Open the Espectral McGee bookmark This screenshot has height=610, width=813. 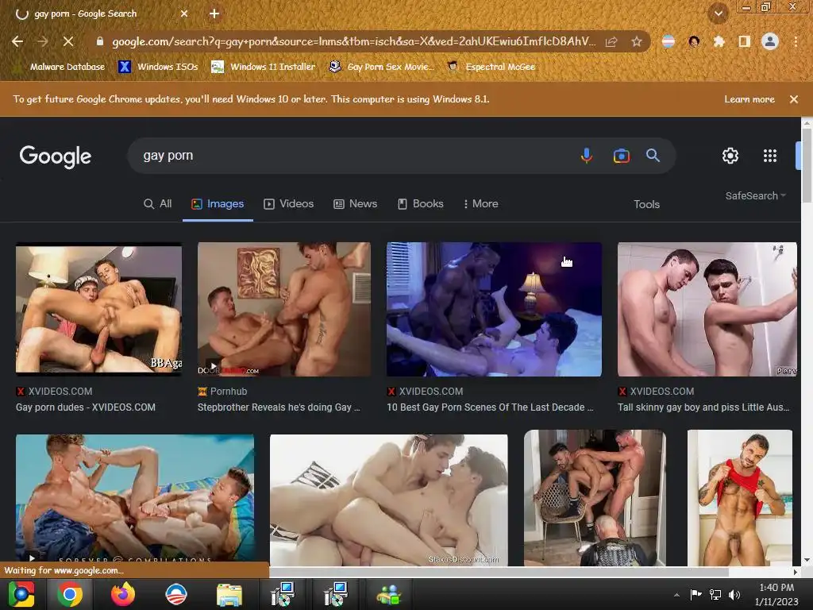(x=491, y=67)
